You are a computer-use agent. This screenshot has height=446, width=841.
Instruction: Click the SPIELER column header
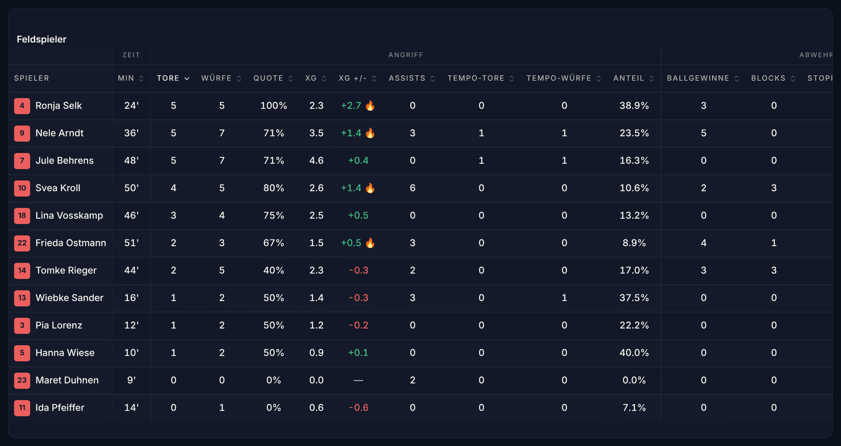pyautogui.click(x=32, y=78)
